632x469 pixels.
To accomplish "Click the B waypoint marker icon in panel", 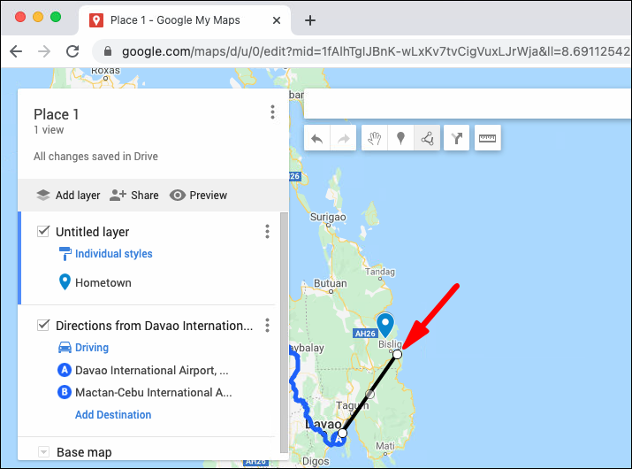I will point(65,392).
